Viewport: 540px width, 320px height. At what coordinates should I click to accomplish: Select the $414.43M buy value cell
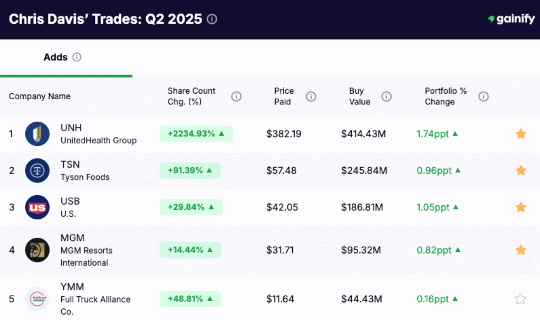tap(363, 134)
